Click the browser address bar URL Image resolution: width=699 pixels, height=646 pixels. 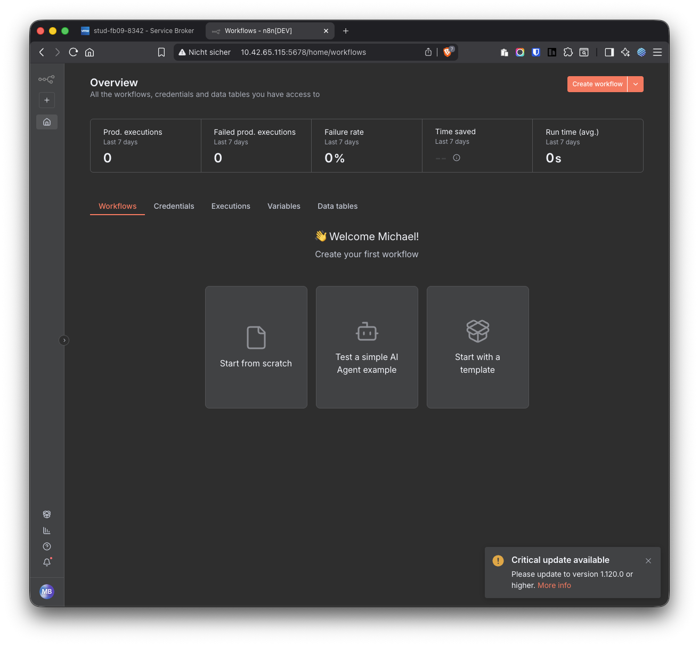[303, 52]
